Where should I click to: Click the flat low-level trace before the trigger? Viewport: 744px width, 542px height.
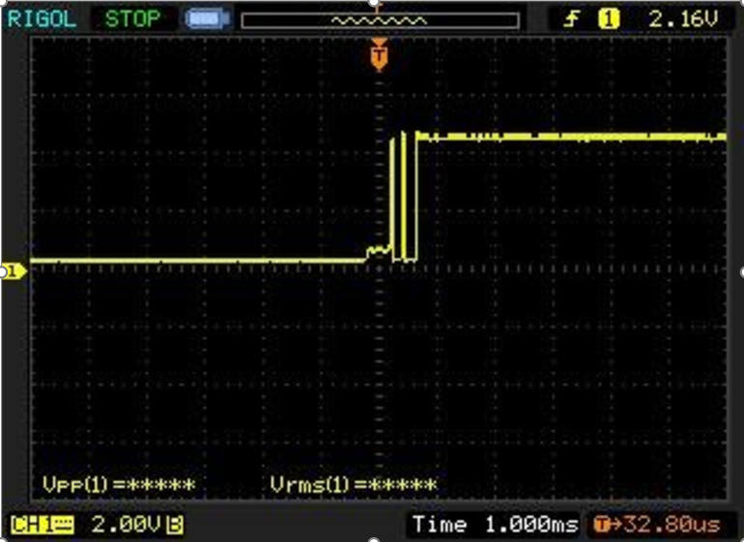pos(193,261)
